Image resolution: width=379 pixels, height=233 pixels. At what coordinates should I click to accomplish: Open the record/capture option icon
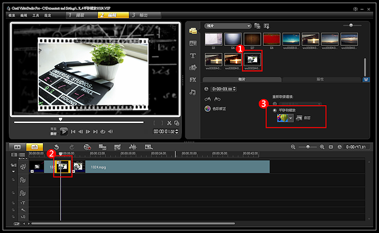[87, 147]
